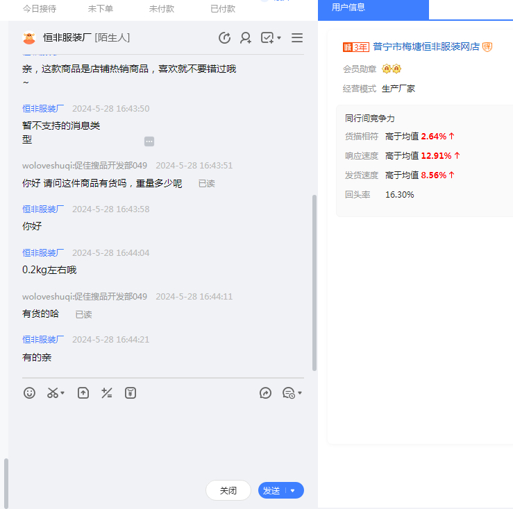Click 已读 status beside 重量多少呢

tap(206, 184)
